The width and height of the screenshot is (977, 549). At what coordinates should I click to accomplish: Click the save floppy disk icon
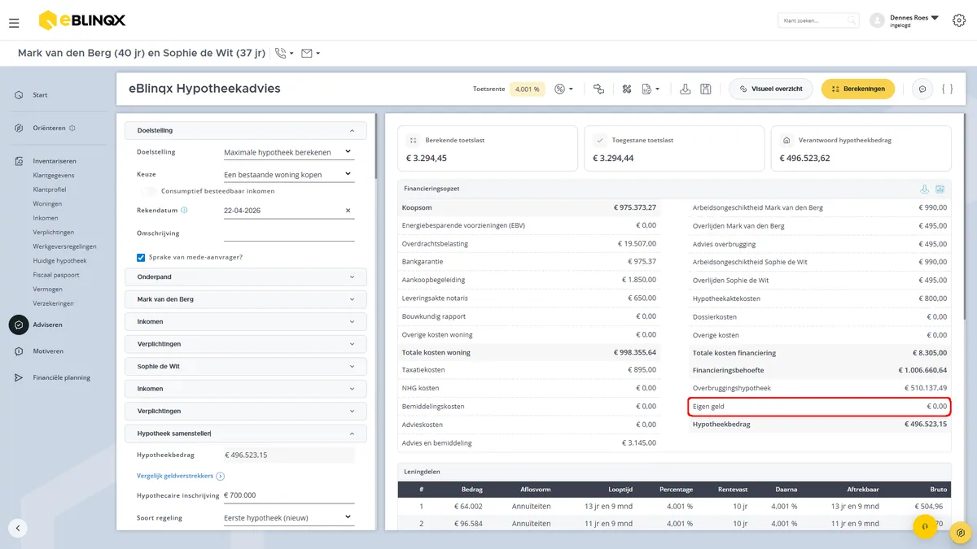(706, 89)
